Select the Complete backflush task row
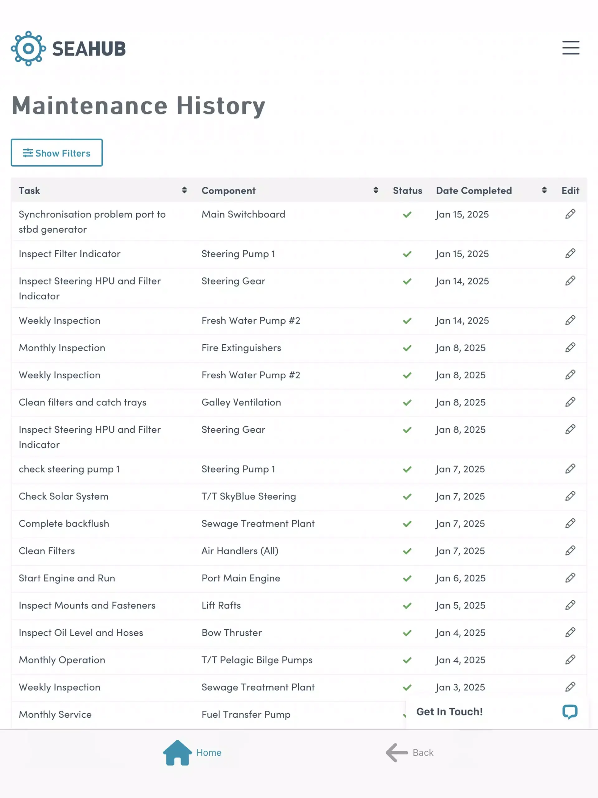598x798 pixels. [299, 524]
